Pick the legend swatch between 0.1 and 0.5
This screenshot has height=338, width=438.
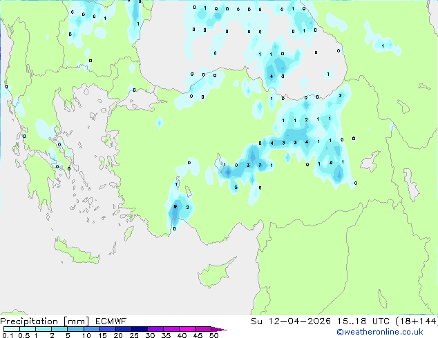(x=12, y=329)
